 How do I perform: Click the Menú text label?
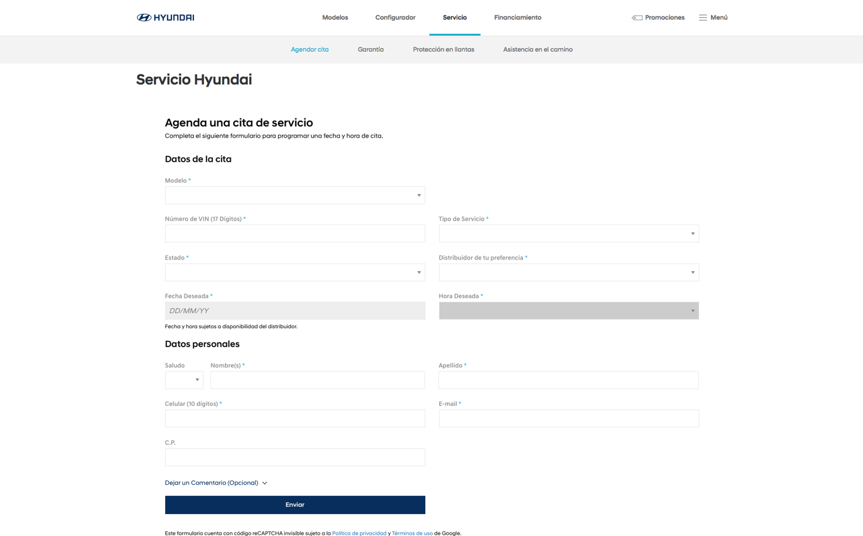pos(719,18)
